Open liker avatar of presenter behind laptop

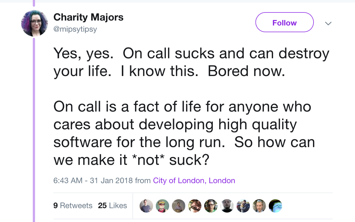click(x=179, y=206)
